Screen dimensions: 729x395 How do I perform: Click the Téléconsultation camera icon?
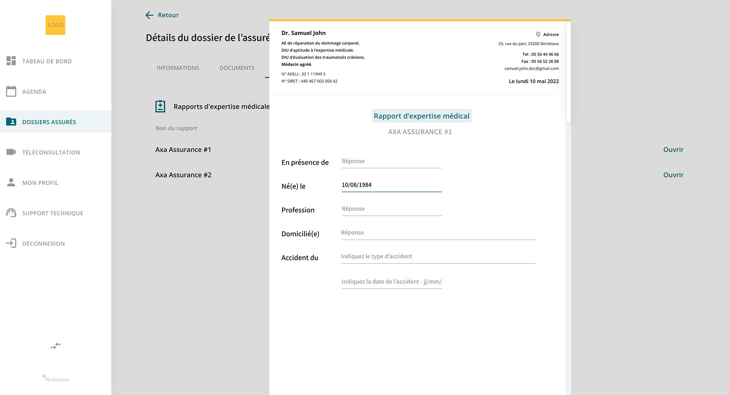click(11, 152)
